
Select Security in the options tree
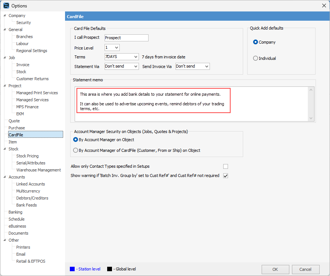pyautogui.click(x=24, y=23)
